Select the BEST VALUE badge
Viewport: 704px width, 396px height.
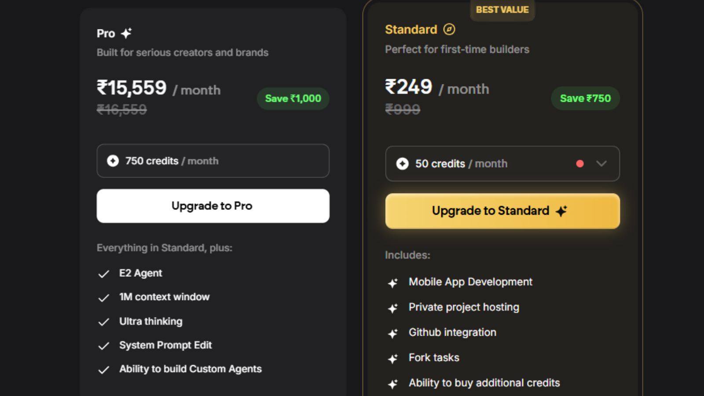[502, 9]
